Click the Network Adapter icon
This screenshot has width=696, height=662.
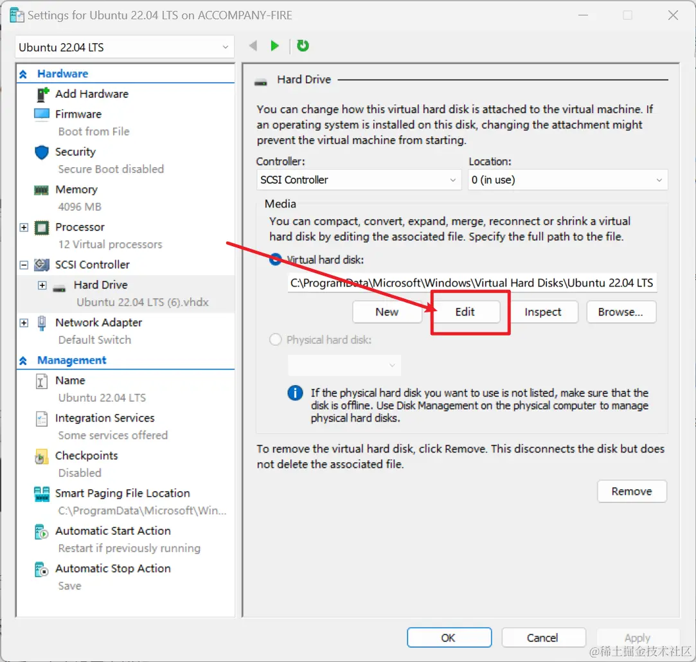(x=42, y=323)
